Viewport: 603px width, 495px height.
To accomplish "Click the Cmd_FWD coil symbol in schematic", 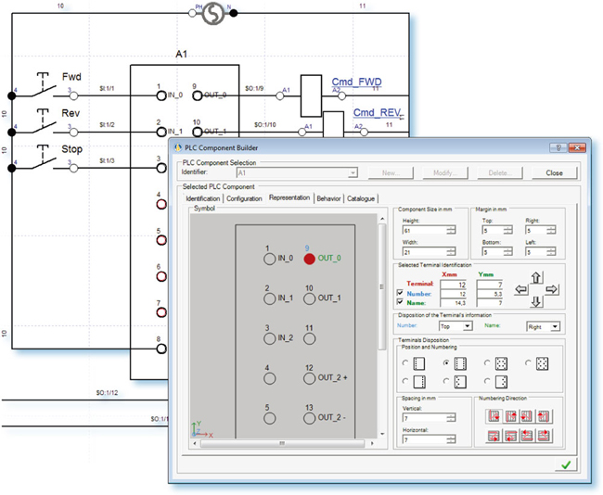I will (x=311, y=95).
